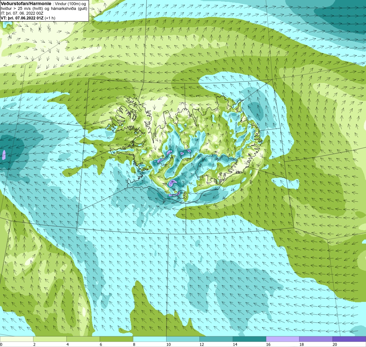
Task: Click the legend swatch for 16-18 m/s
Action: click(283, 339)
